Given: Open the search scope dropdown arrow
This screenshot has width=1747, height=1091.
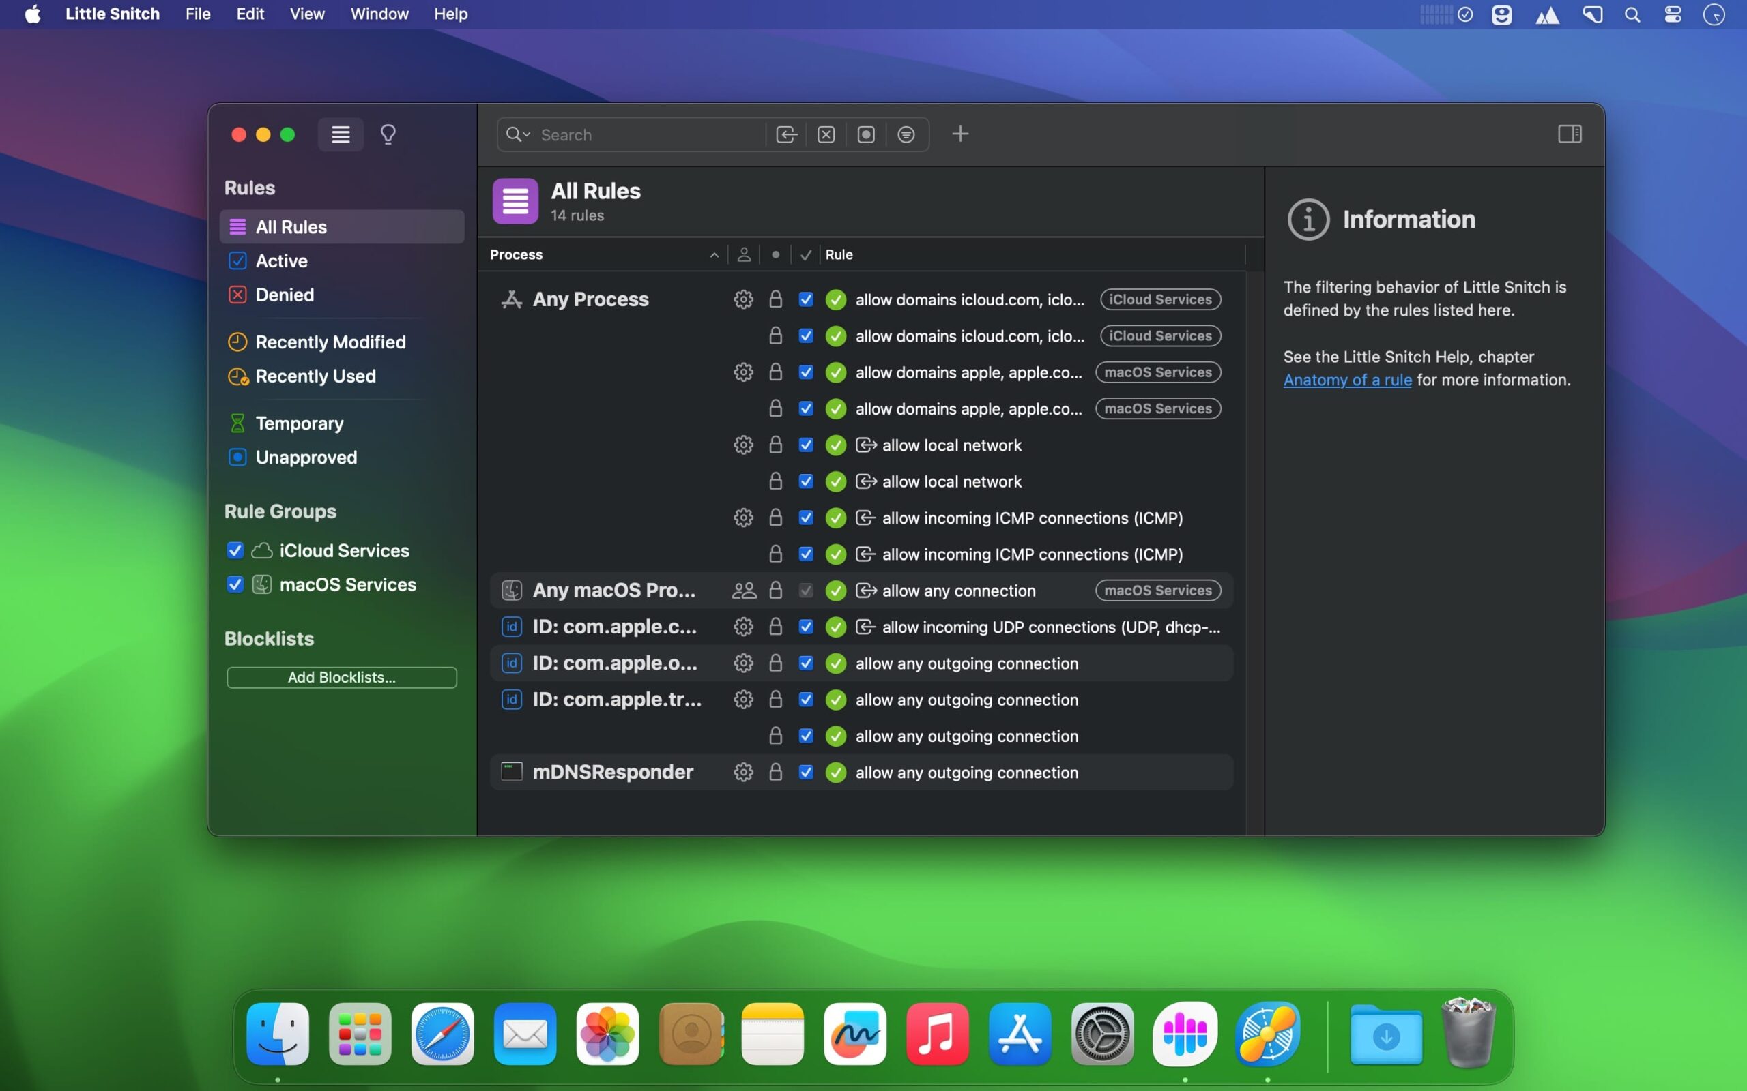Looking at the screenshot, I should coord(525,134).
